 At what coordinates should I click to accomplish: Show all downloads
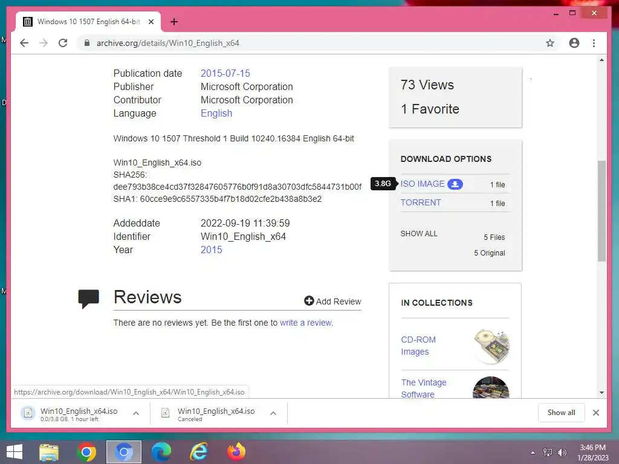(561, 413)
